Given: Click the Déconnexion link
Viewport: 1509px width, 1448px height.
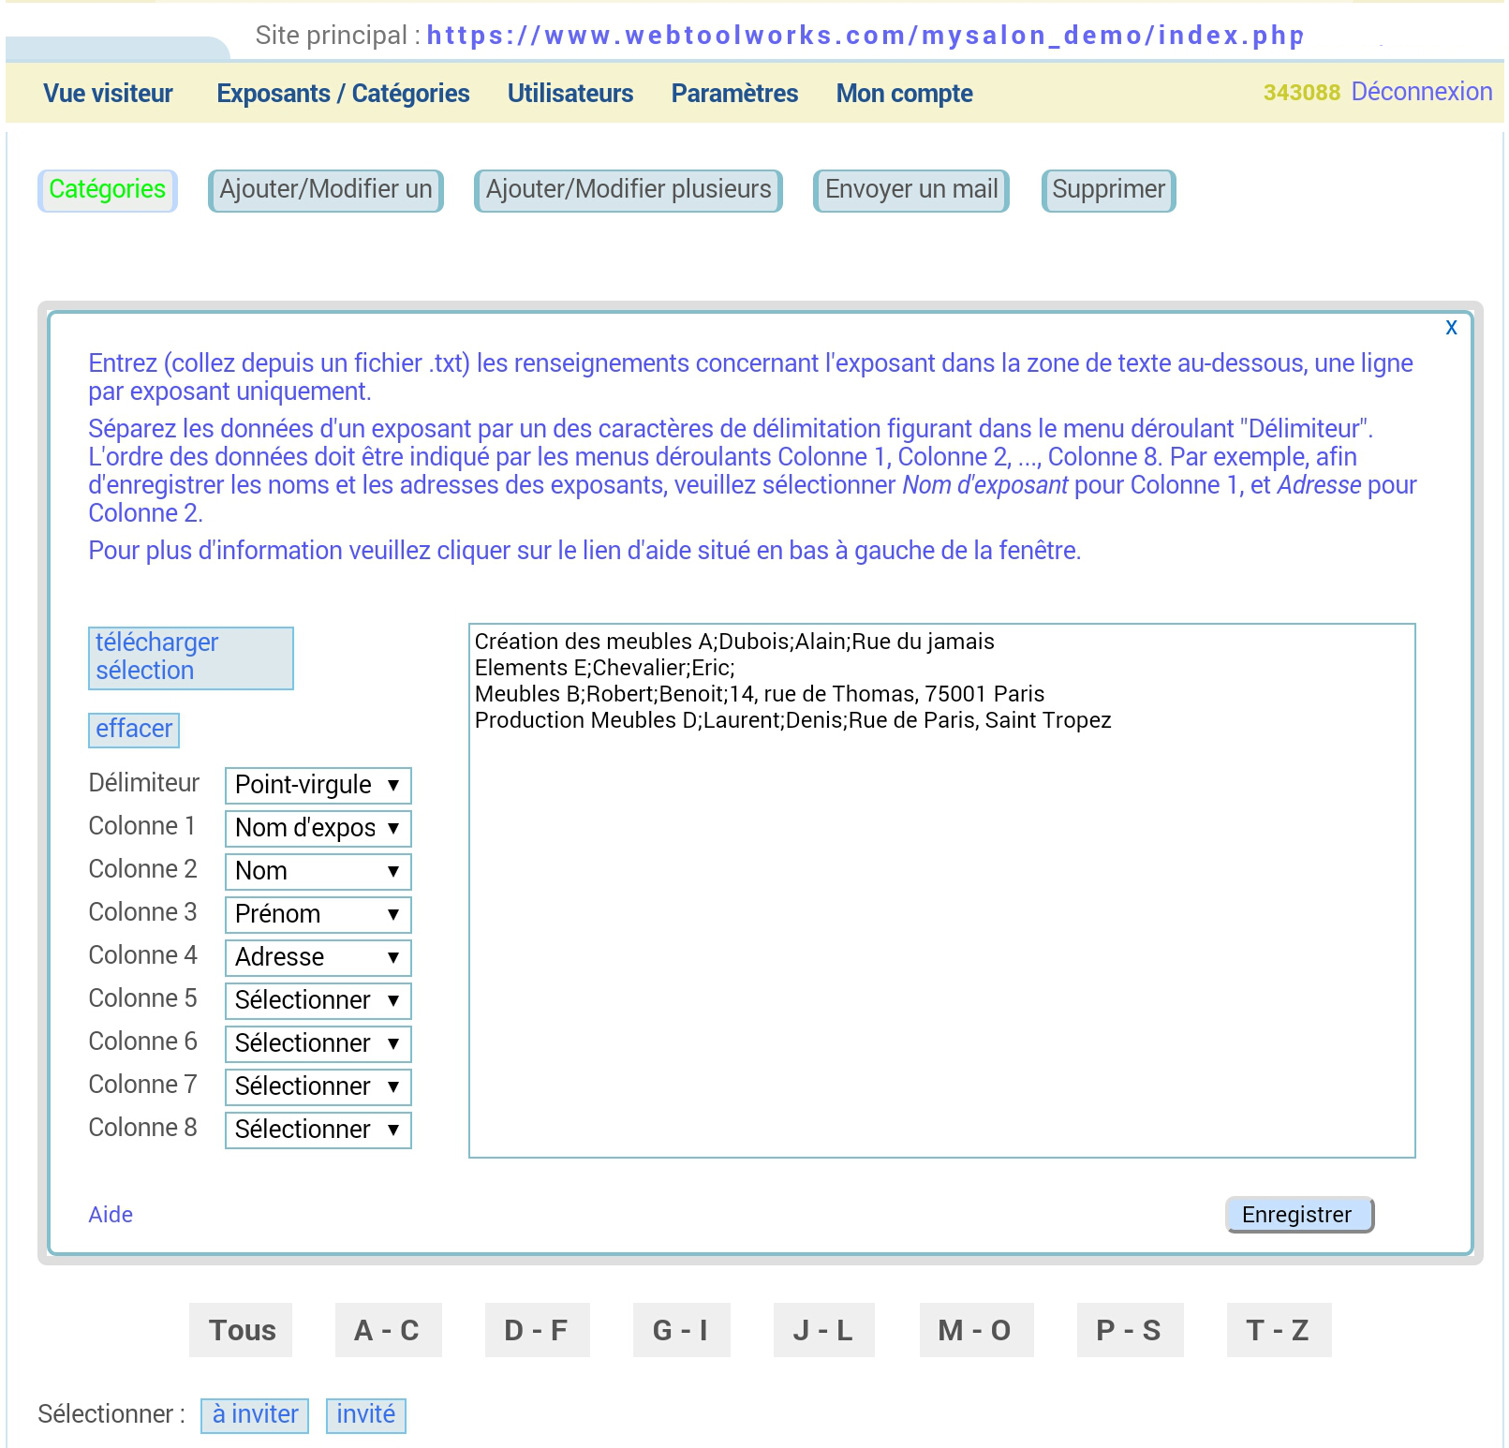Looking at the screenshot, I should pyautogui.click(x=1421, y=92).
